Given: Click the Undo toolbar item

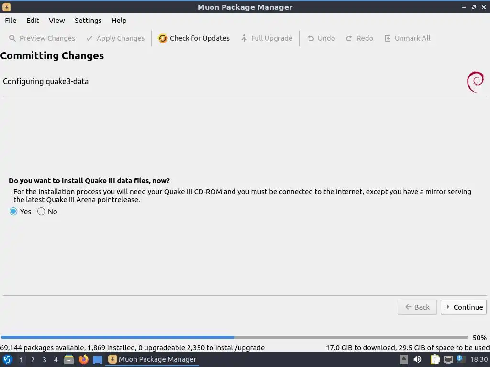Looking at the screenshot, I should [x=321, y=38].
